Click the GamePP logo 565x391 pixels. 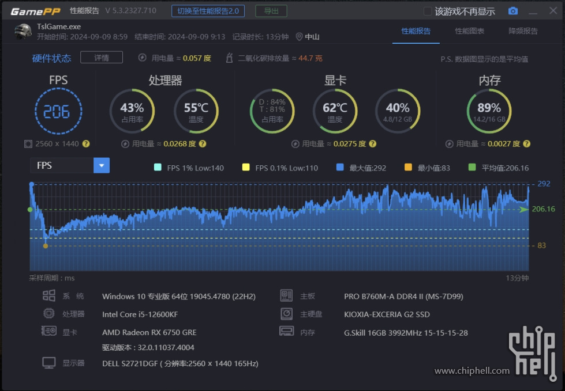click(x=35, y=12)
